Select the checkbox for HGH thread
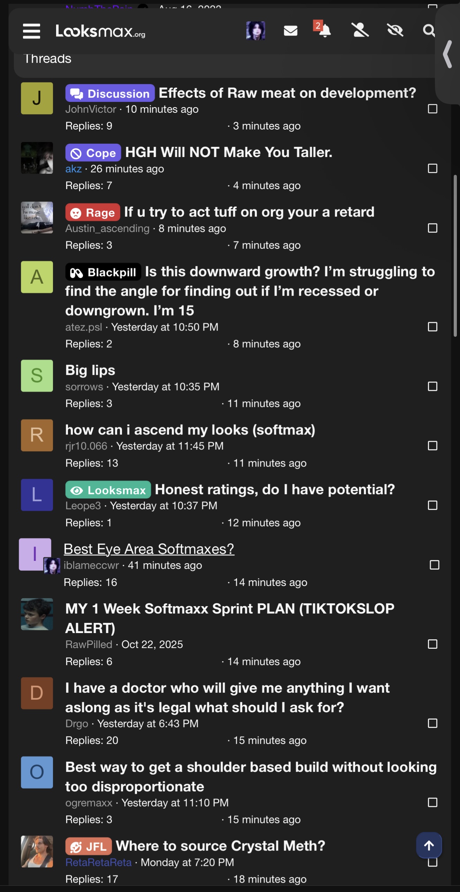 (432, 169)
